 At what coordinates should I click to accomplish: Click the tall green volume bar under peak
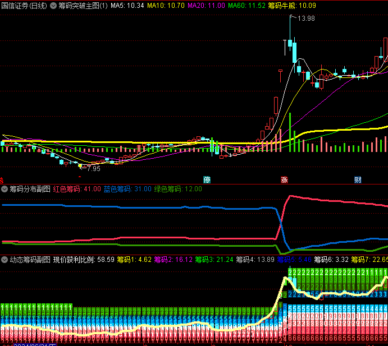click(x=290, y=132)
